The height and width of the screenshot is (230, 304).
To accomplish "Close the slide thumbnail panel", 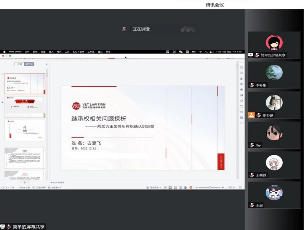I will (x=46, y=64).
